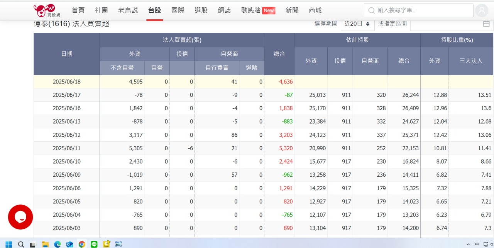The width and height of the screenshot is (494, 248).
Task: Open File Explorer from the taskbar
Action: (45, 244)
